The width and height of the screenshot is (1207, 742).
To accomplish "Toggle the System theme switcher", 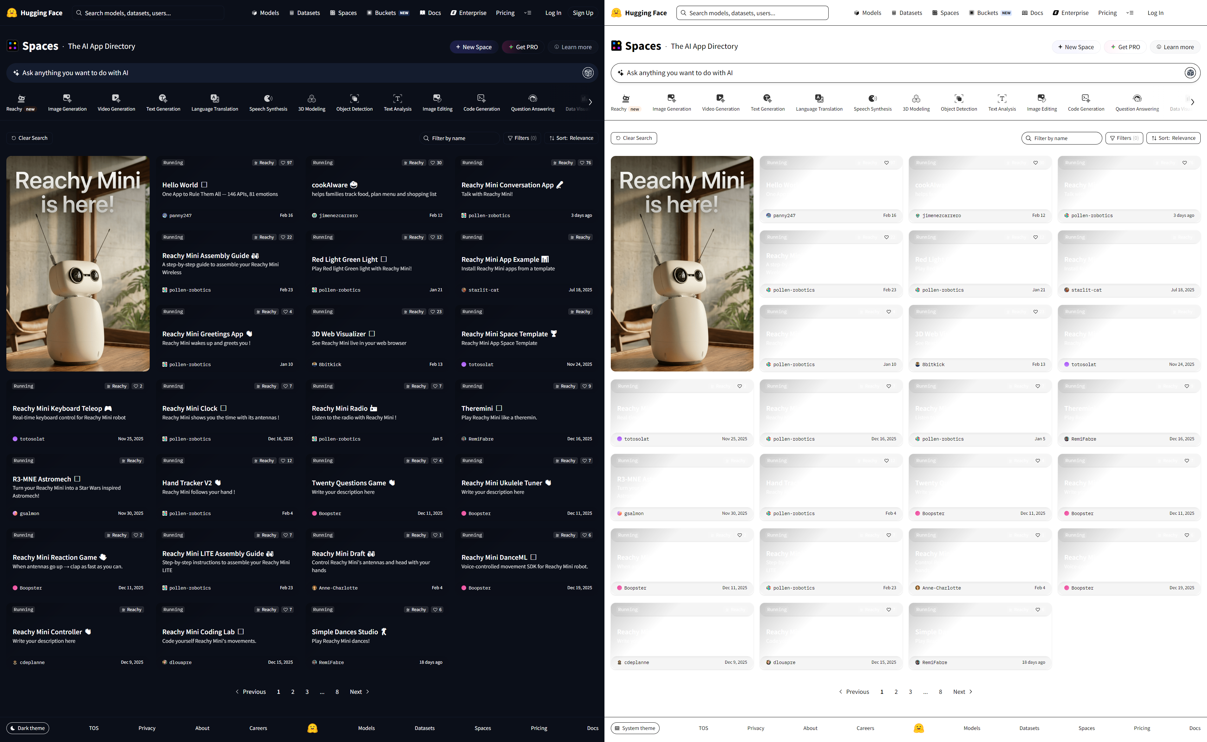I will click(x=635, y=728).
